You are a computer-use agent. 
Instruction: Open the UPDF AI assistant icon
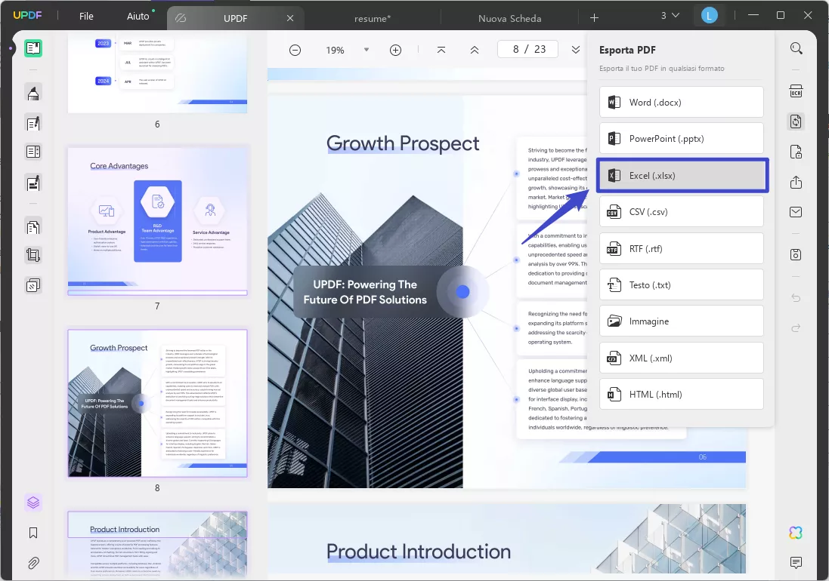(797, 533)
